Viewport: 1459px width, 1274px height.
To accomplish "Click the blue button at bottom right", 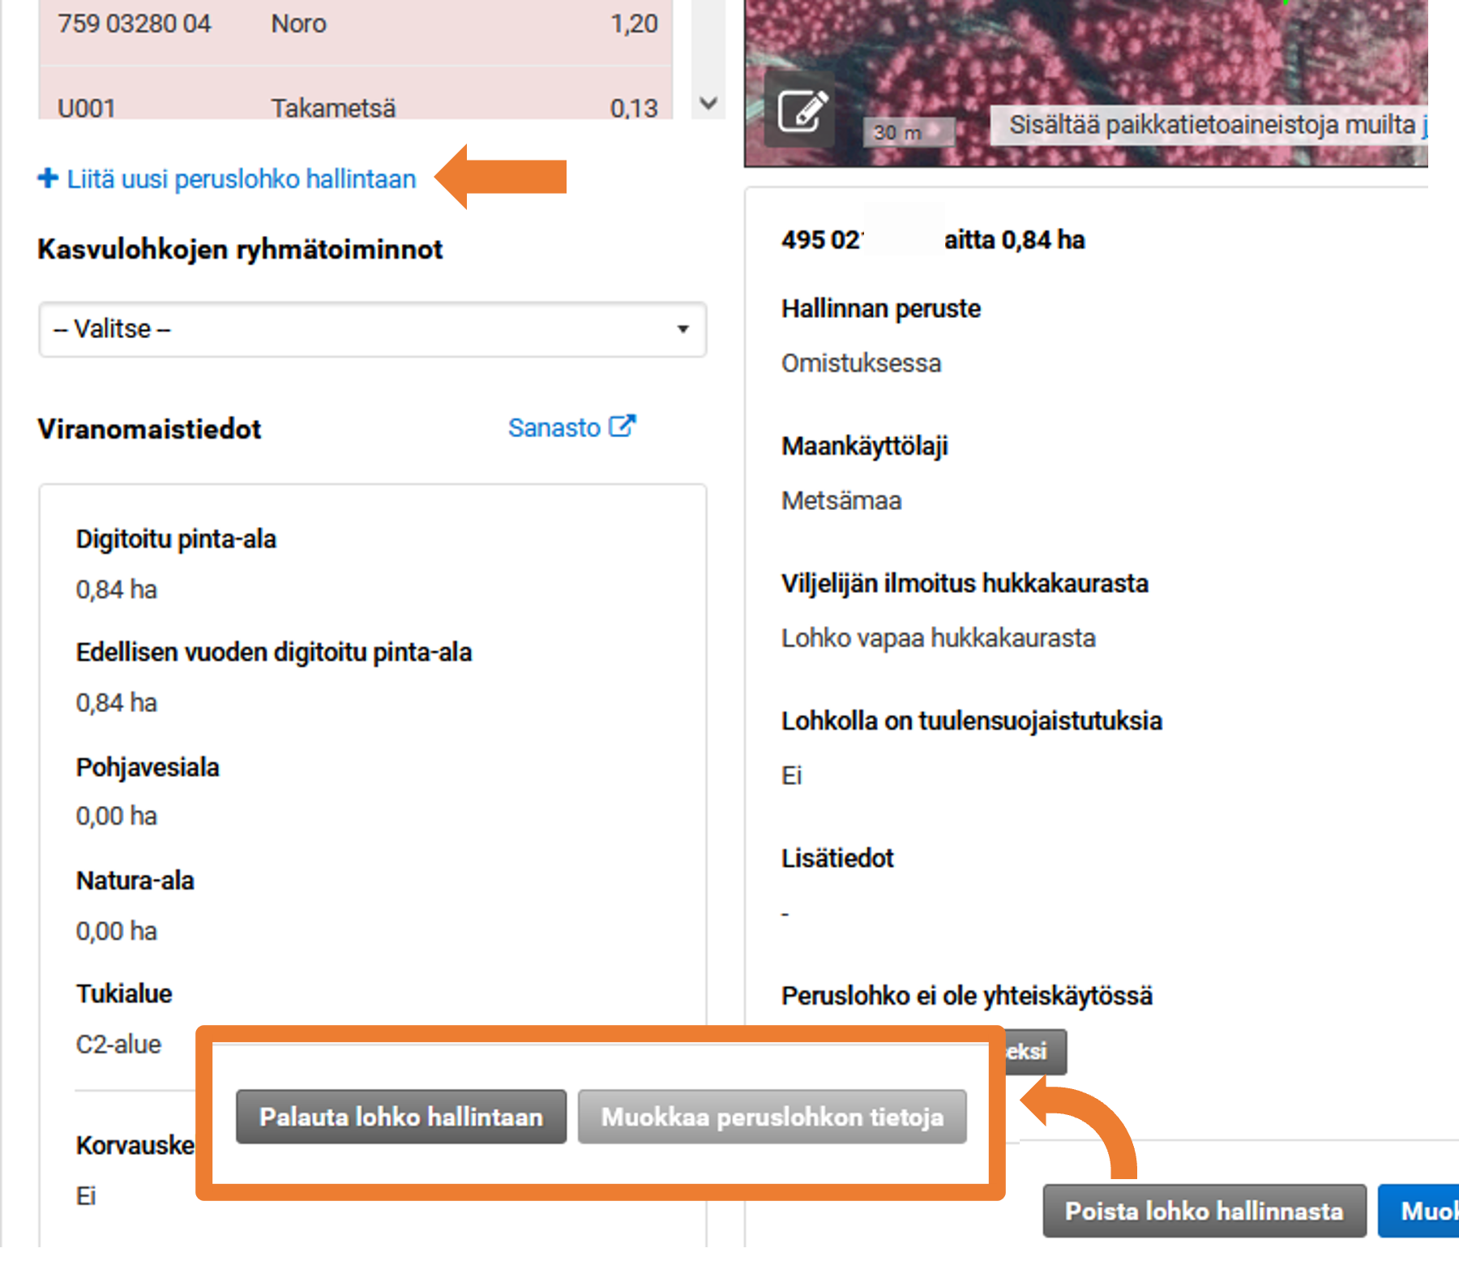I will point(1435,1211).
